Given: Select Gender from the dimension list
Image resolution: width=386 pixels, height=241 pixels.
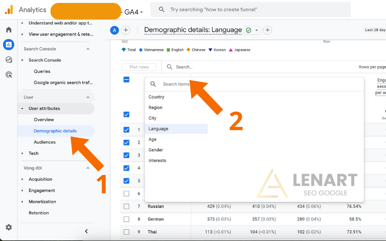Looking at the screenshot, I should (155, 150).
